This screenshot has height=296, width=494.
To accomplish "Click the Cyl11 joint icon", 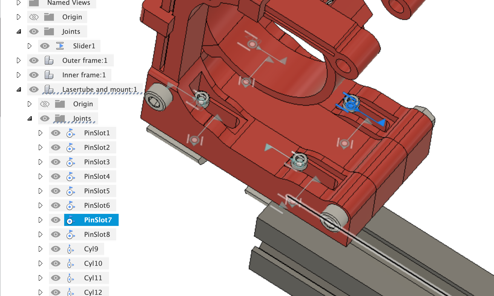I will (x=70, y=278).
